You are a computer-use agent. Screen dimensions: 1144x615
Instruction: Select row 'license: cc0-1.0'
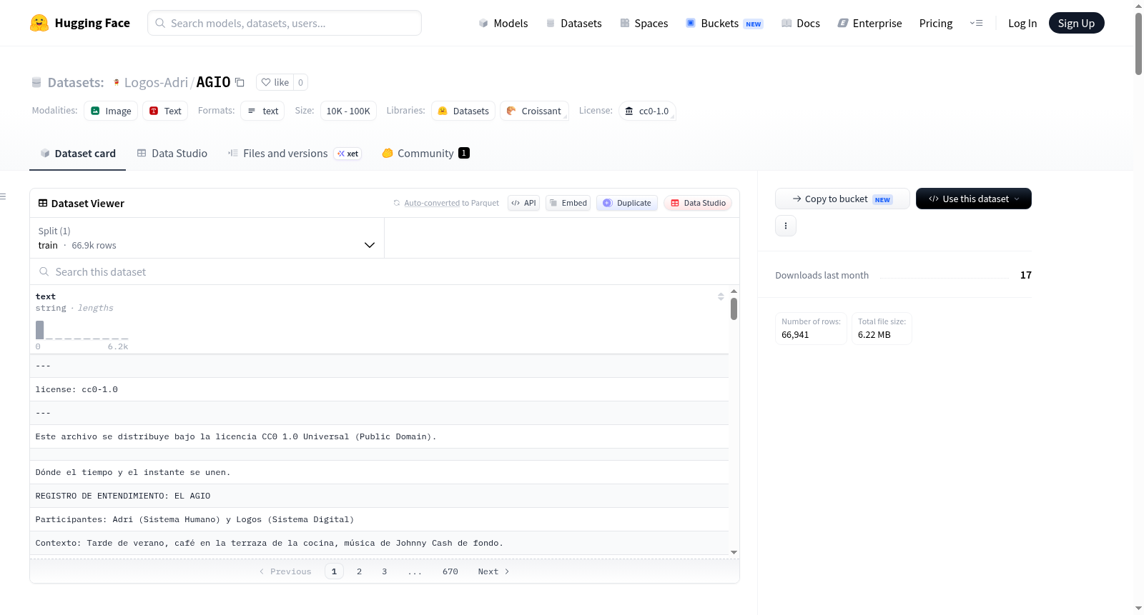(379, 389)
